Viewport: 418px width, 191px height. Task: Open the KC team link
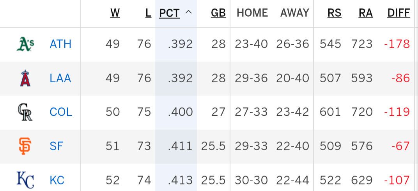tap(57, 180)
